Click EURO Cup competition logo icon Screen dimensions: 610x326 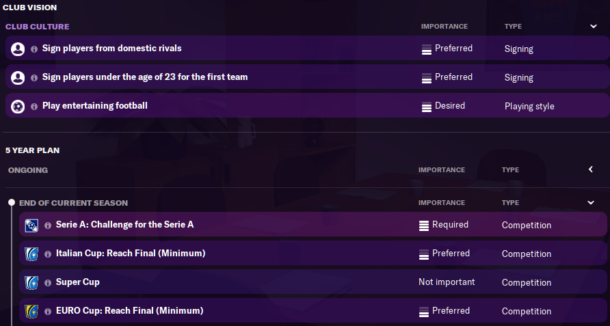[x=31, y=312]
